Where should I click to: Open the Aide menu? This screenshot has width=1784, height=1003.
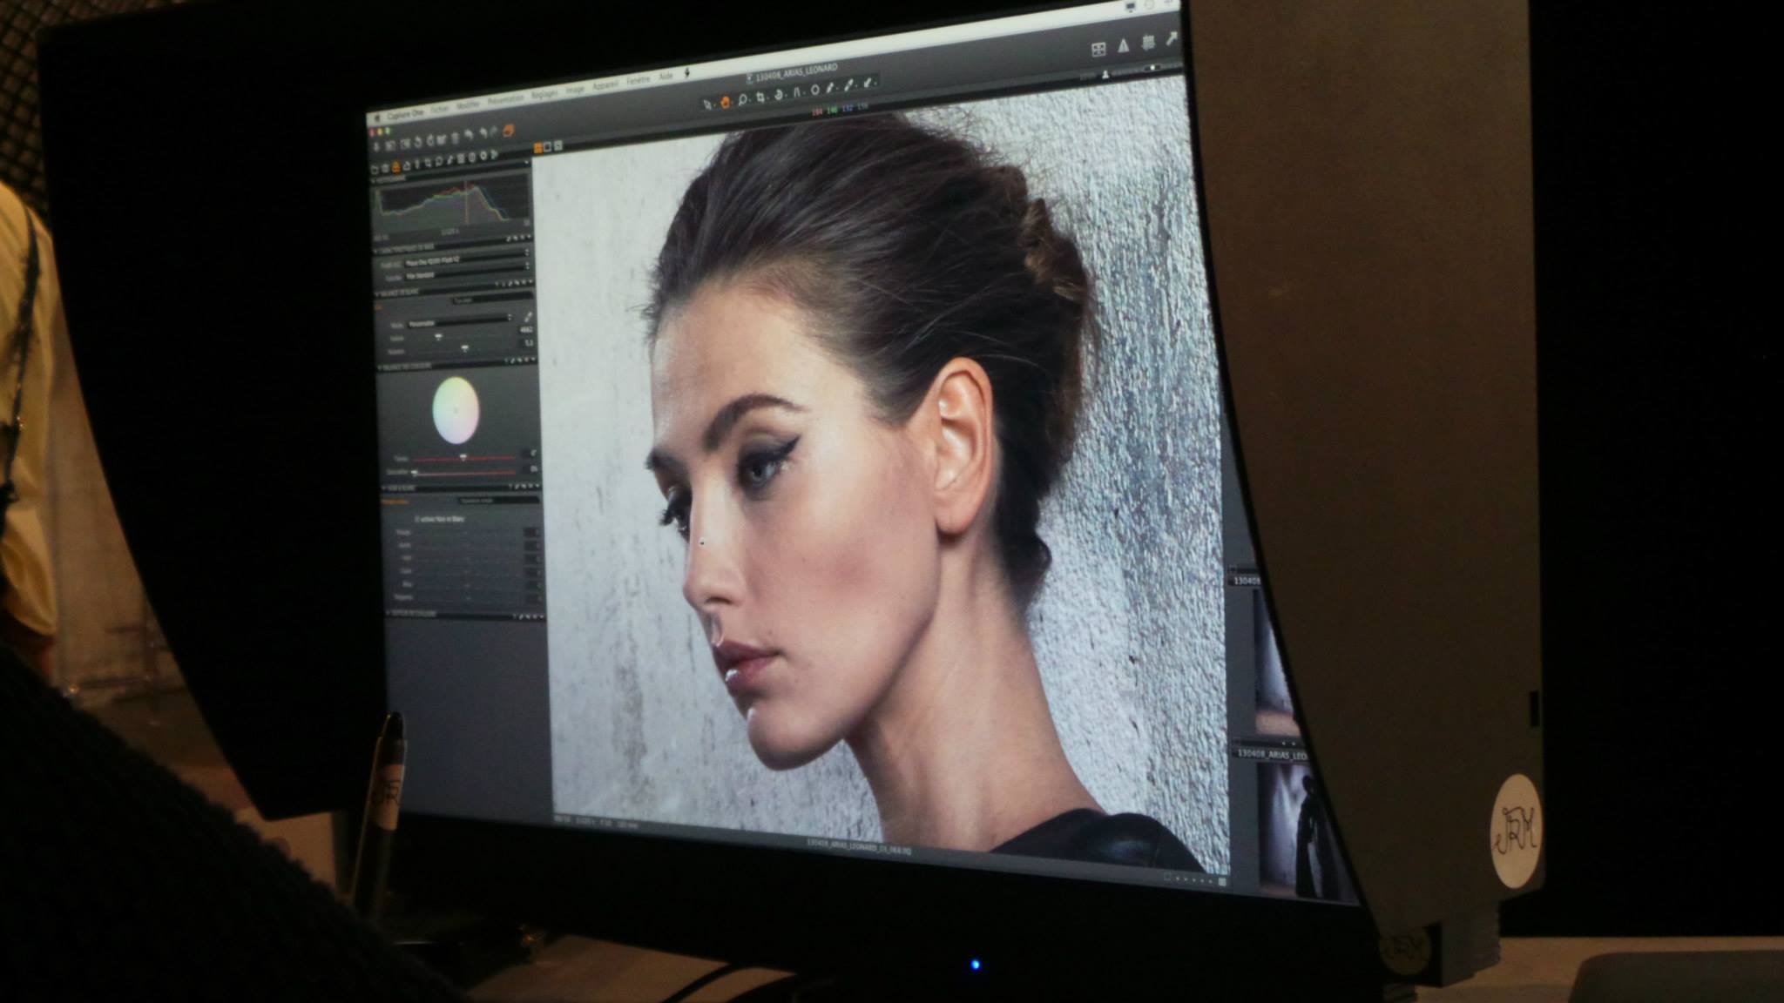(666, 76)
